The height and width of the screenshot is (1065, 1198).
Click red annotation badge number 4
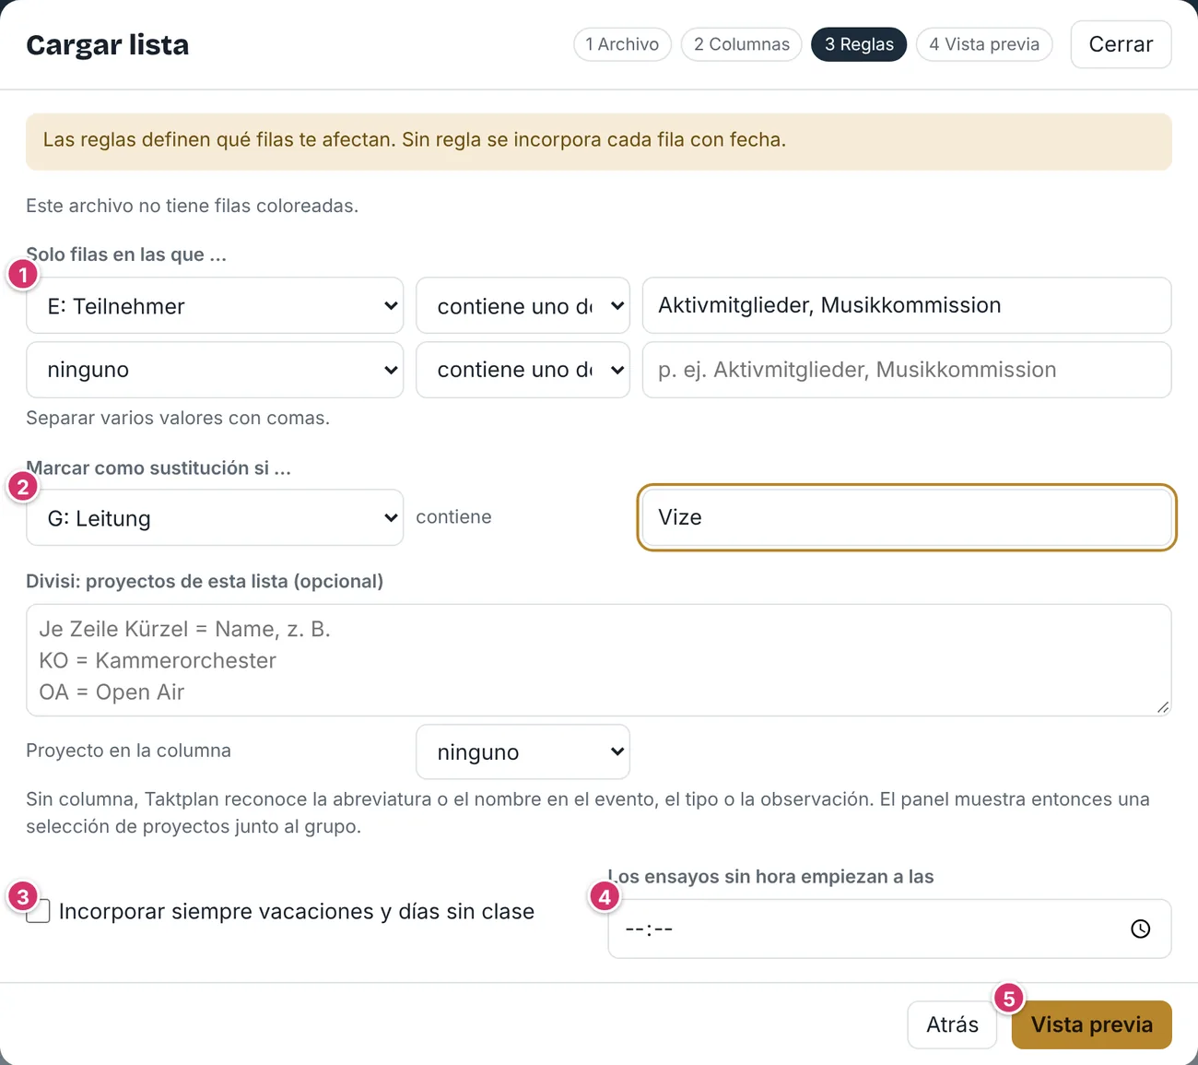tap(605, 895)
